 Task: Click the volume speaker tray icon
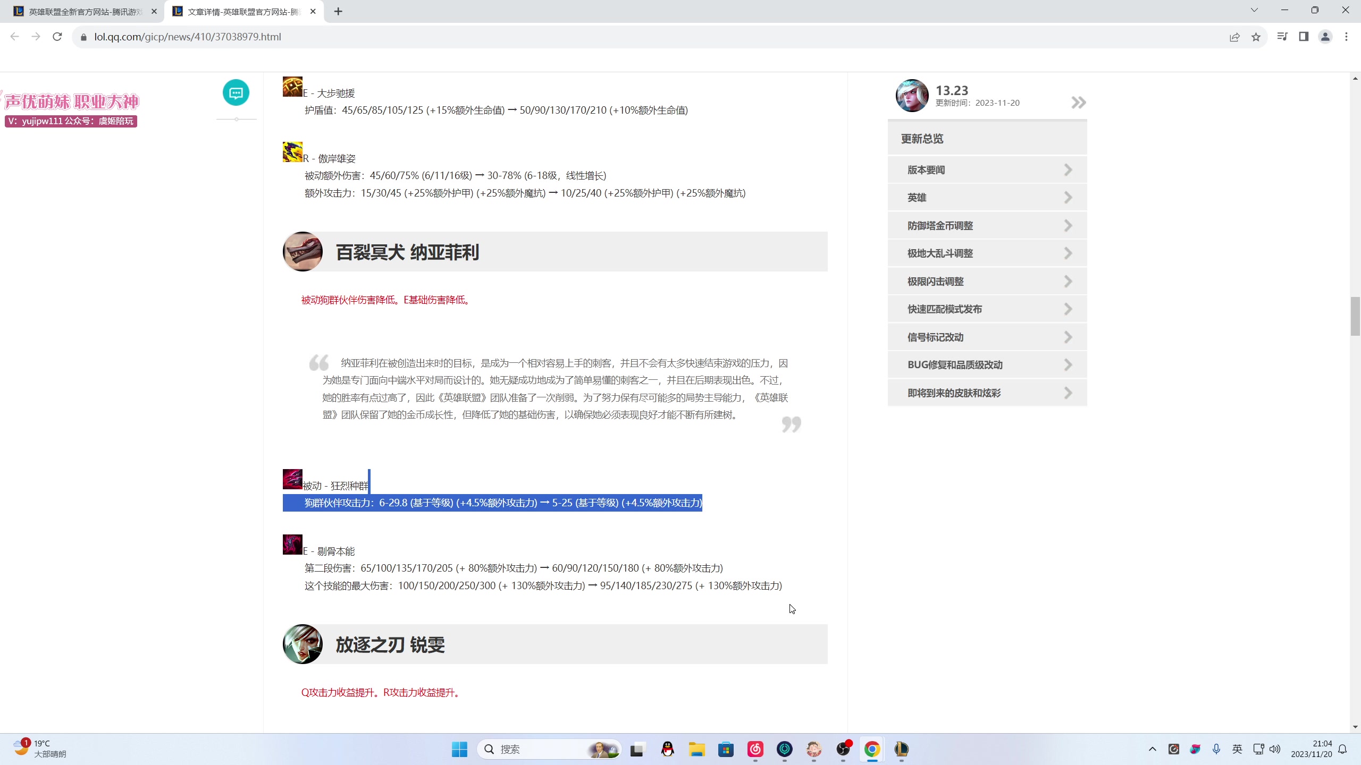tap(1275, 749)
